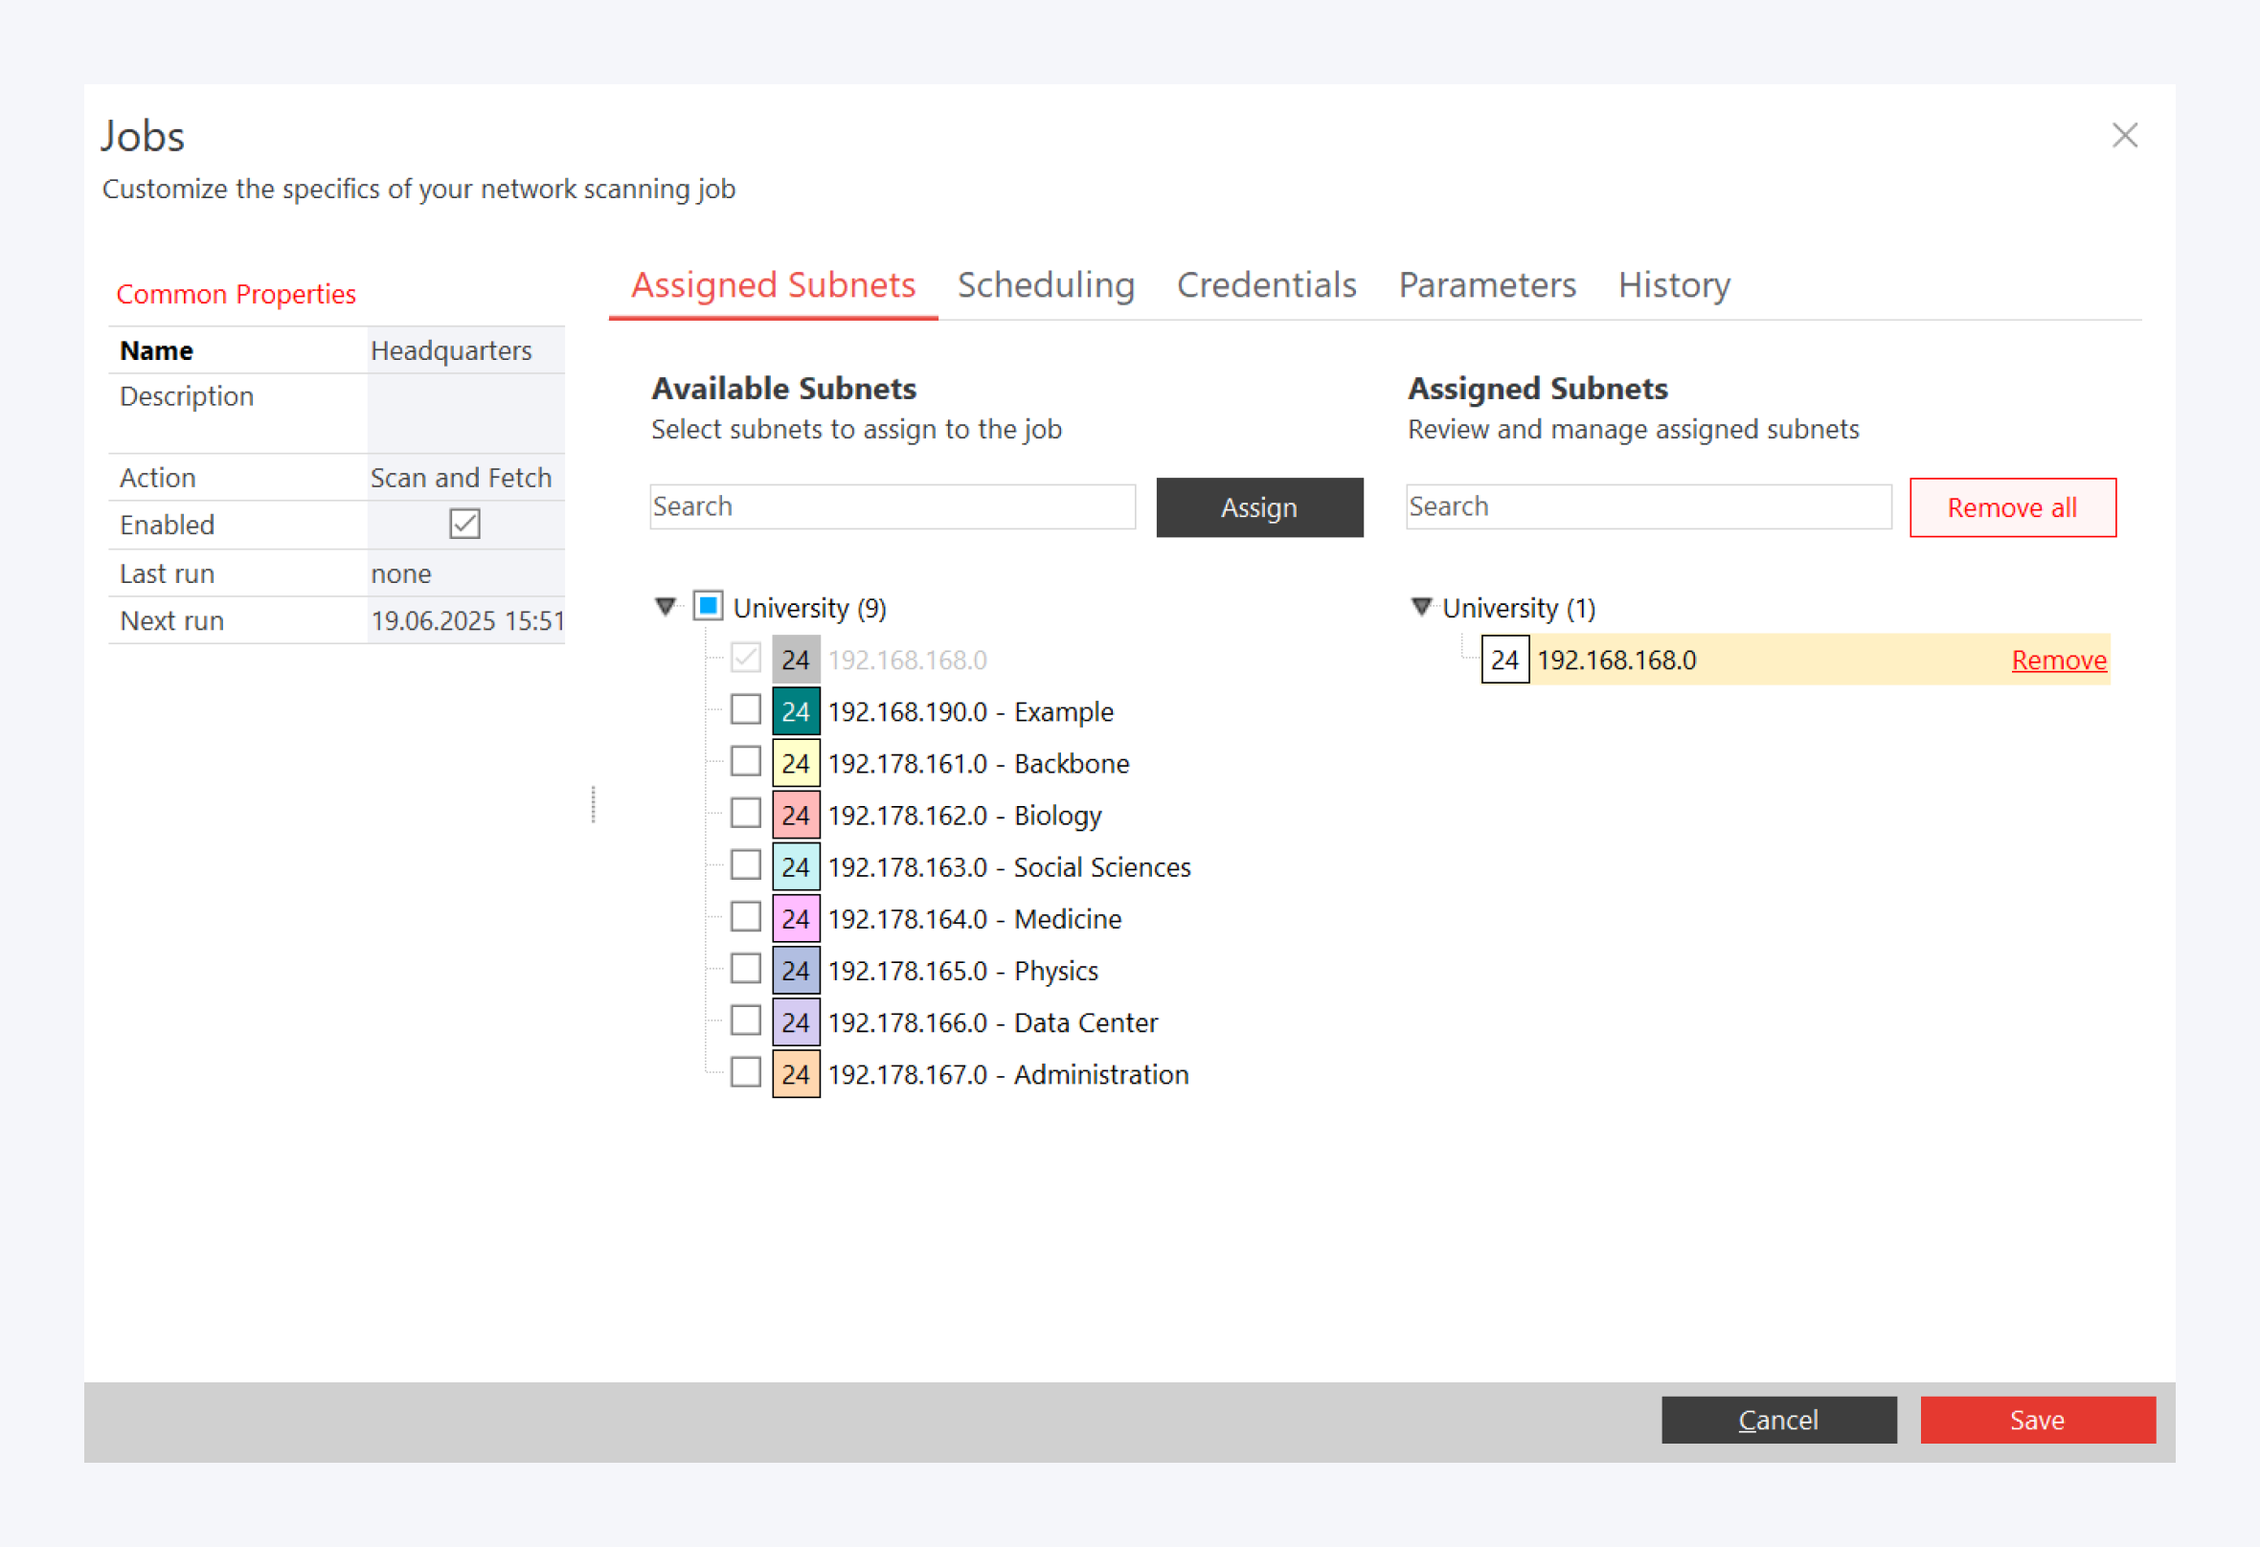Collapse the University (1) assigned subnets tree

(x=1421, y=607)
